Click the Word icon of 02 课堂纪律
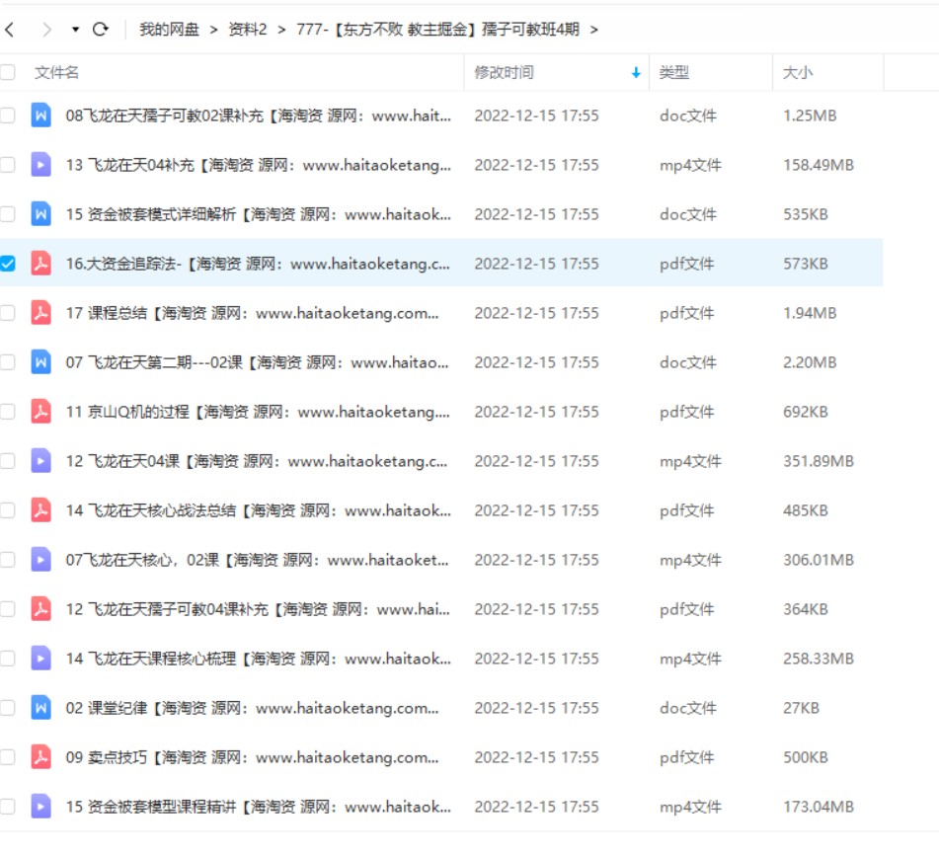939x857 pixels. point(40,708)
